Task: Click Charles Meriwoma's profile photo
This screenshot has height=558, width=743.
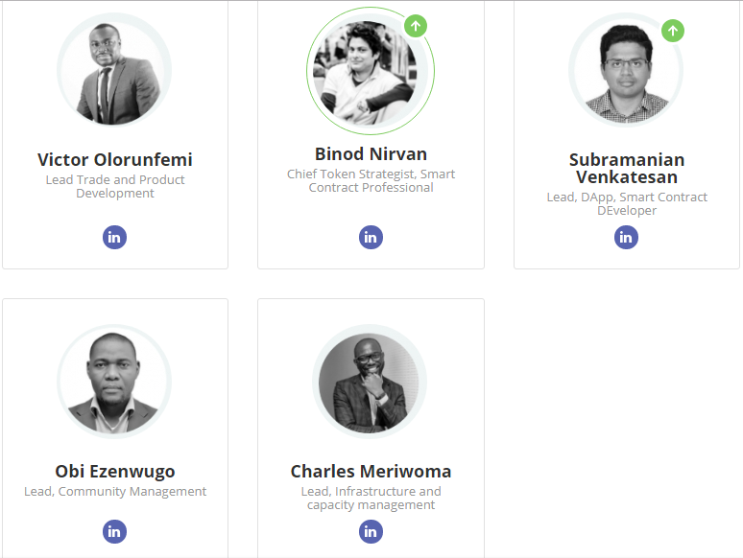Action: click(x=371, y=383)
